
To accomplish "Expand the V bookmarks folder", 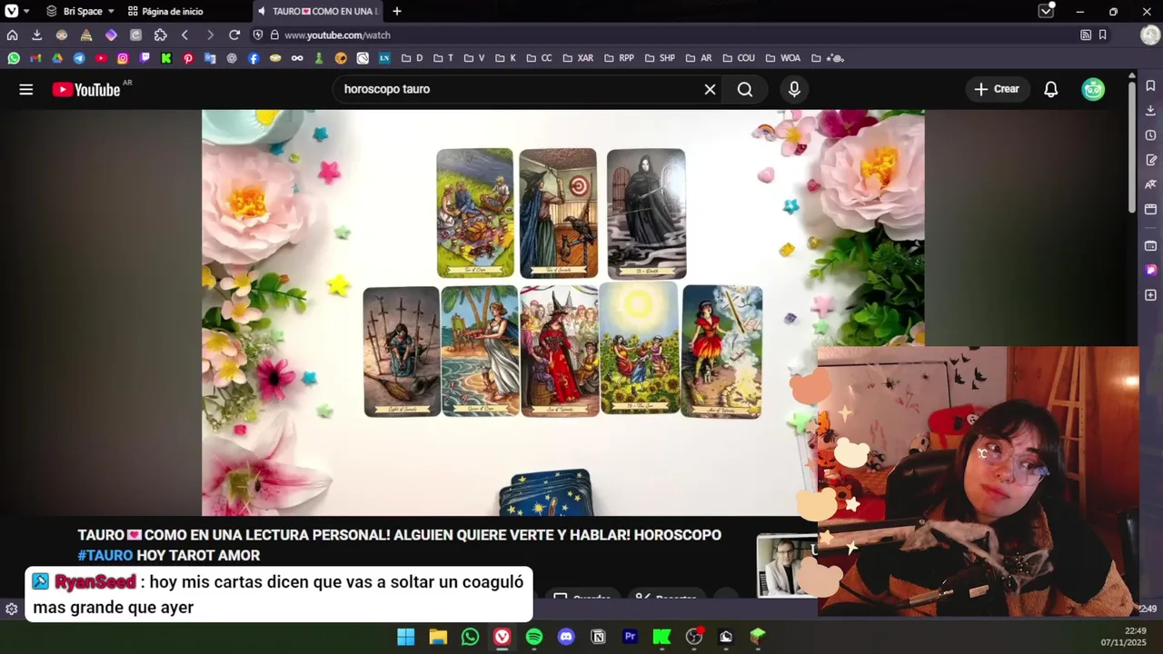I will point(473,58).
